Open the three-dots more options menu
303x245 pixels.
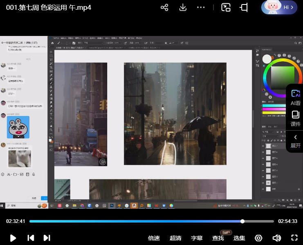click(201, 8)
